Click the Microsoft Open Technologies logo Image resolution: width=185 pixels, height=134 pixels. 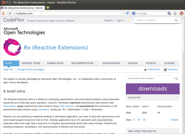pos(24,31)
